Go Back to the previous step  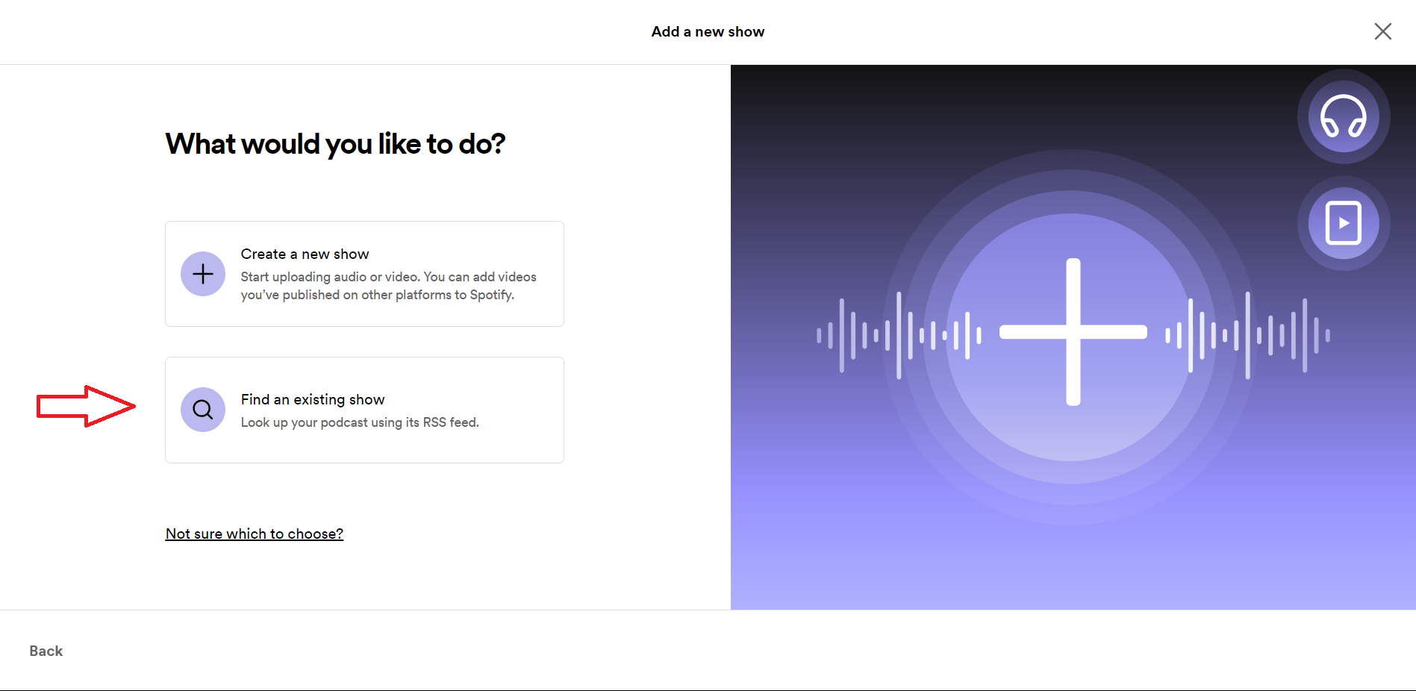46,651
